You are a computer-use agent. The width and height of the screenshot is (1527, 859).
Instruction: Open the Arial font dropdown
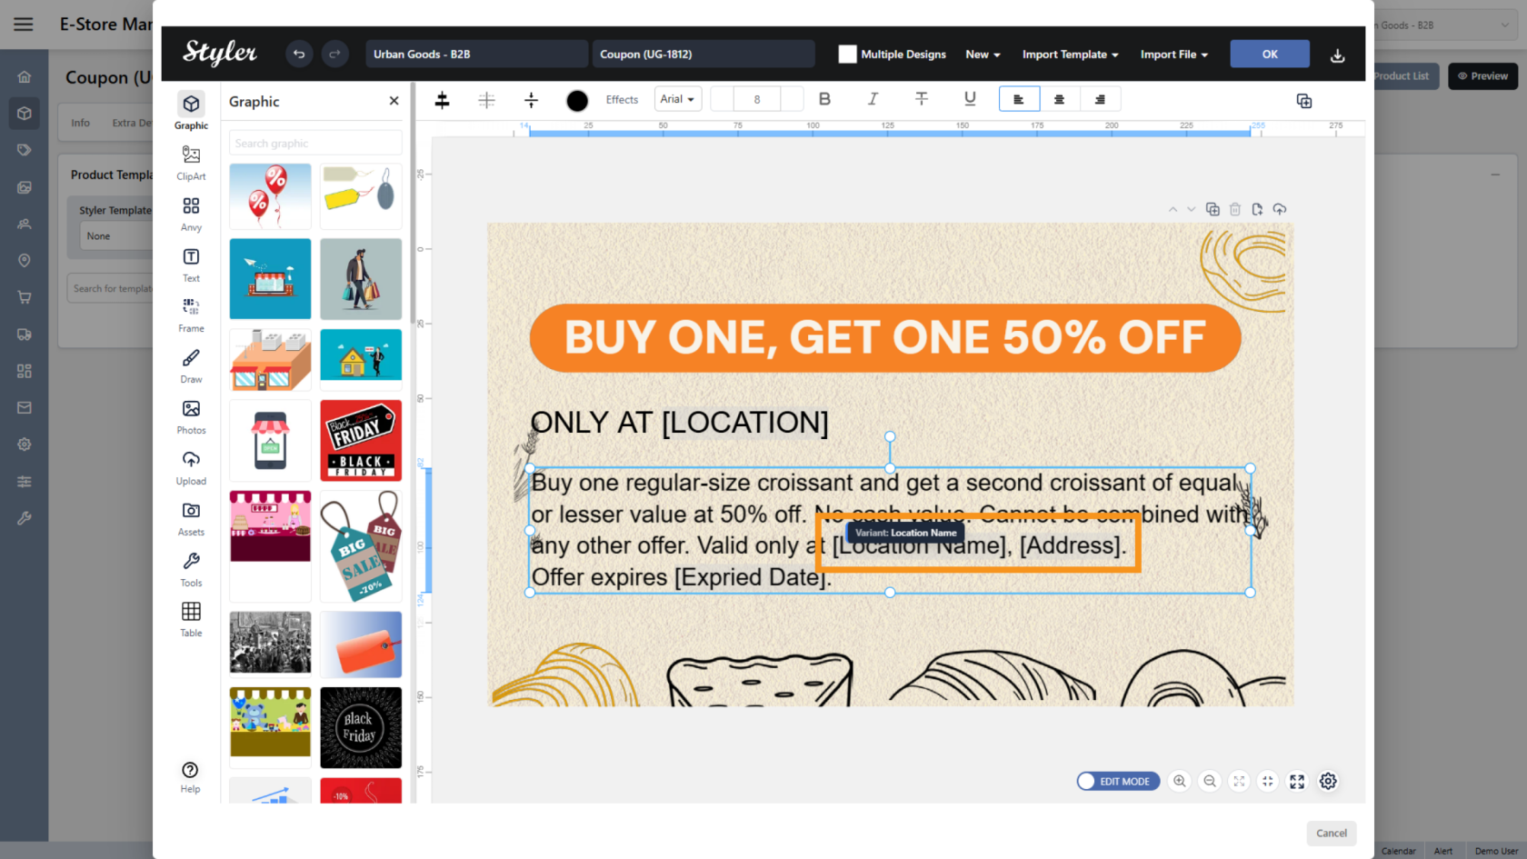pyautogui.click(x=678, y=99)
